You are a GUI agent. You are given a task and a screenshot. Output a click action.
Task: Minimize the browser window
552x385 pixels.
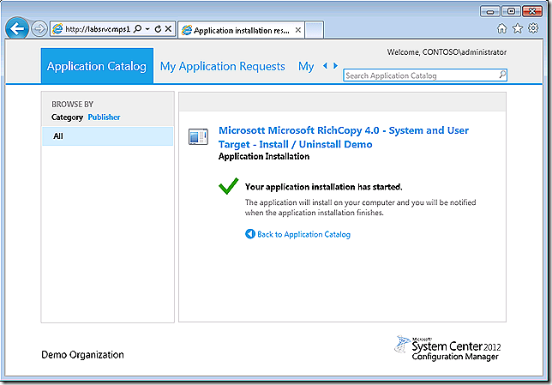(x=489, y=12)
